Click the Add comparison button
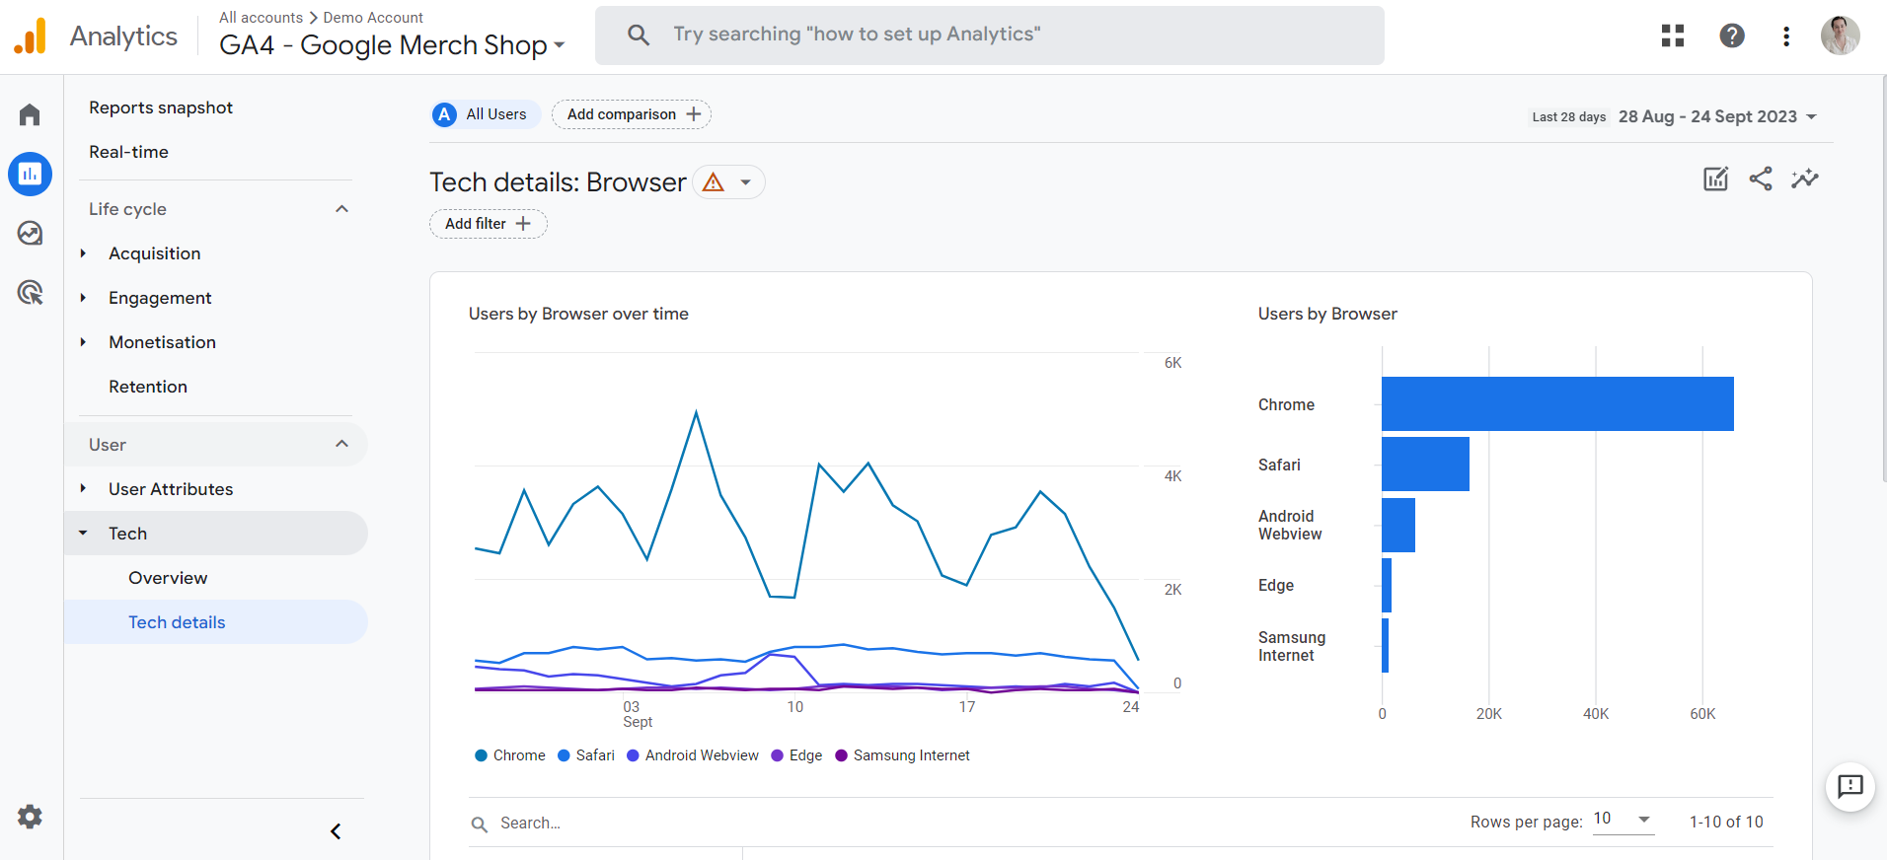 click(632, 114)
